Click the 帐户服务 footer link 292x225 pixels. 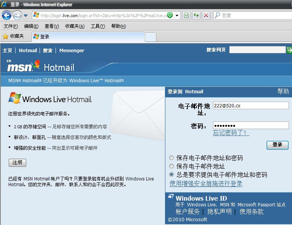(x=188, y=212)
